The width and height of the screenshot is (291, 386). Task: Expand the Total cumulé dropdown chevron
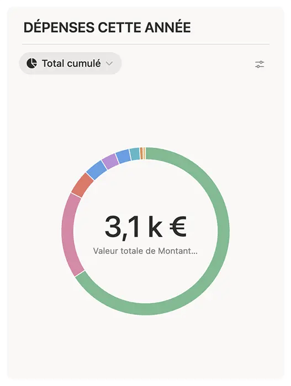(109, 63)
